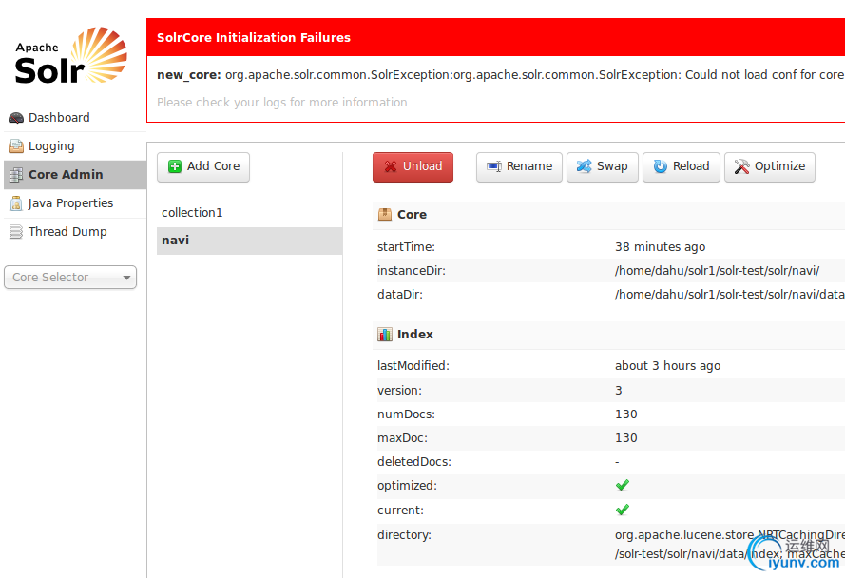Click the startTime label
The height and width of the screenshot is (578, 845).
[406, 247]
